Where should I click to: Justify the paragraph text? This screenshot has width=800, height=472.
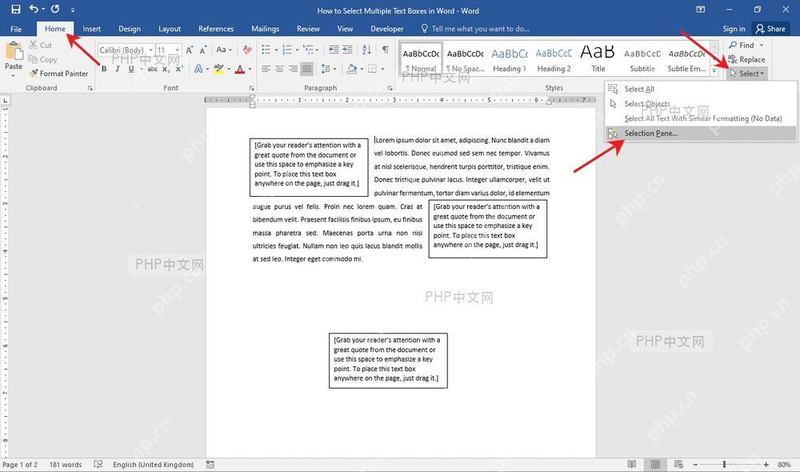(x=306, y=69)
